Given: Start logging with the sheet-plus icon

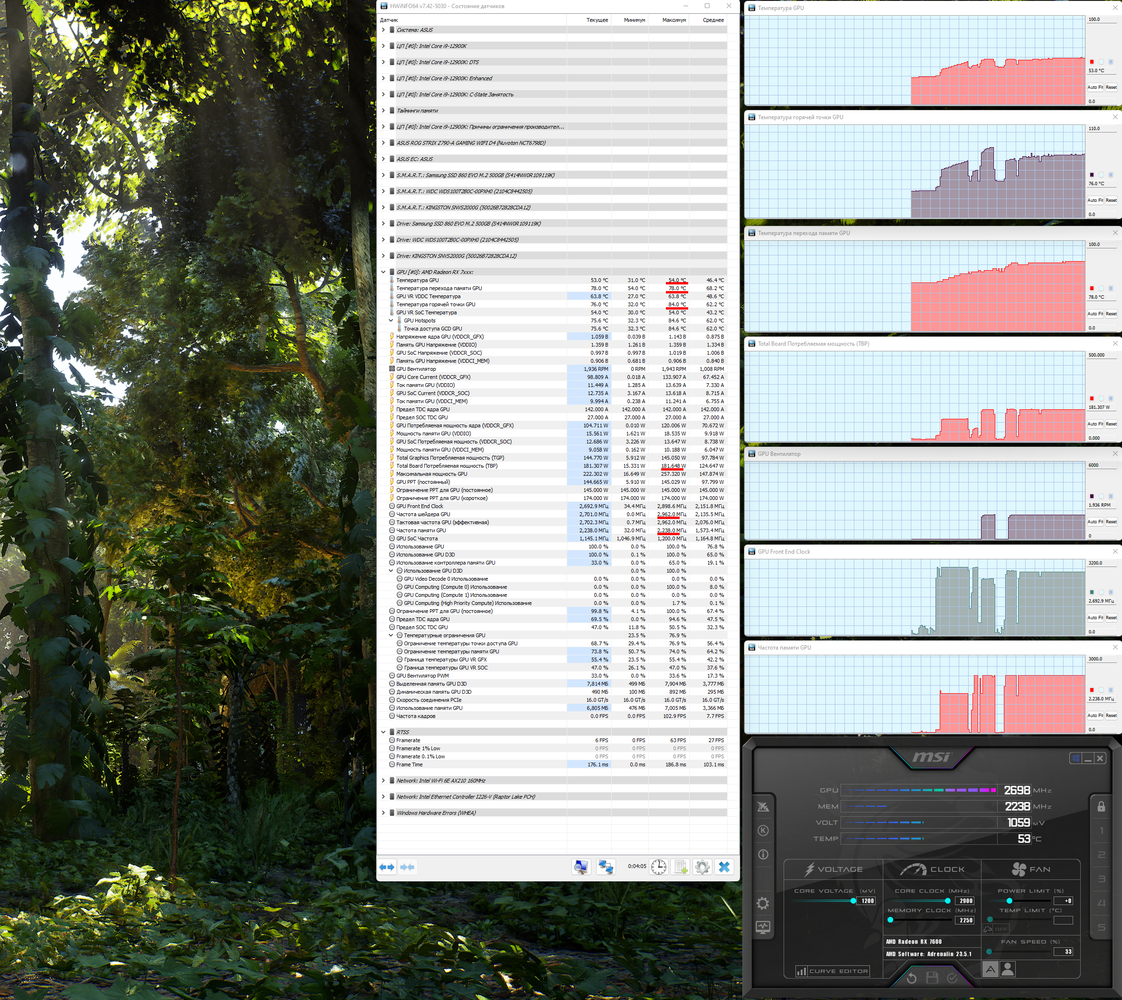Looking at the screenshot, I should click(x=681, y=867).
